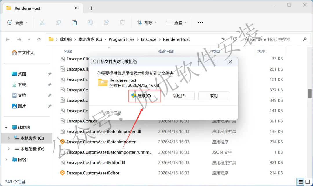Click Enscape in the breadcrumb path

click(149, 39)
